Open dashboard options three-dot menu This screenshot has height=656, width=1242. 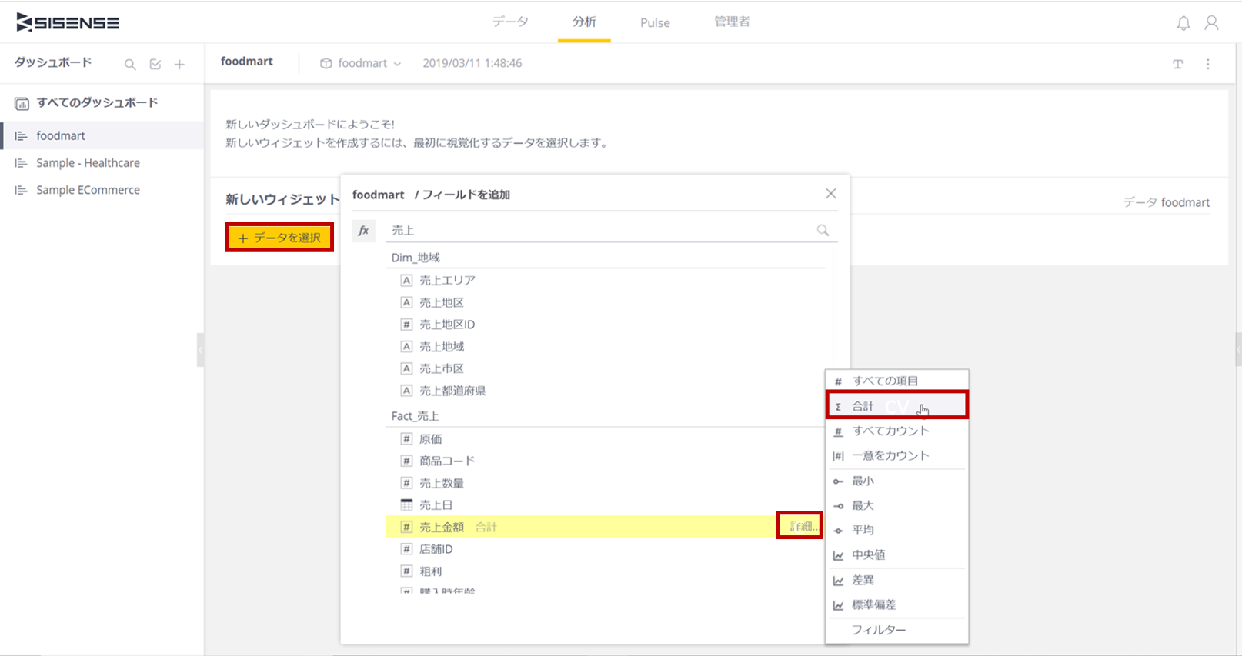[1207, 64]
